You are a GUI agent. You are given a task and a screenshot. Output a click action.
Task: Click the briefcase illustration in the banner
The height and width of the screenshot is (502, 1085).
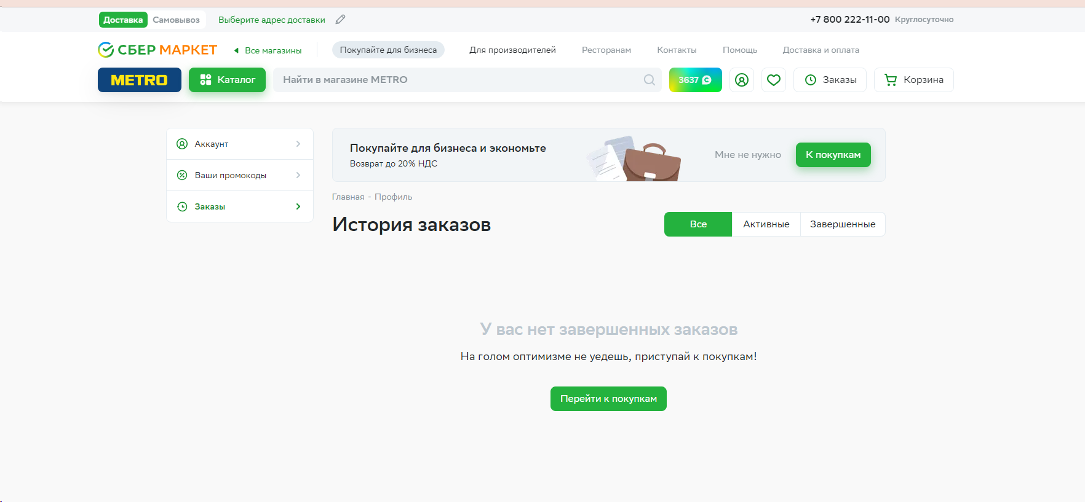click(x=651, y=162)
